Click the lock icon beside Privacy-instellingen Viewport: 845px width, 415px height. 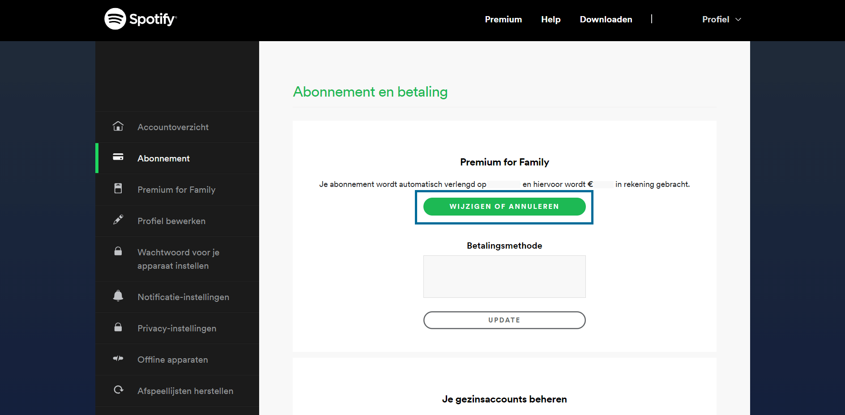click(x=118, y=327)
